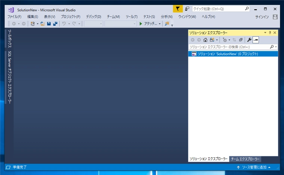
Task: Click the status bar rectangle icon beside 準備完了
Action: (x=8, y=167)
